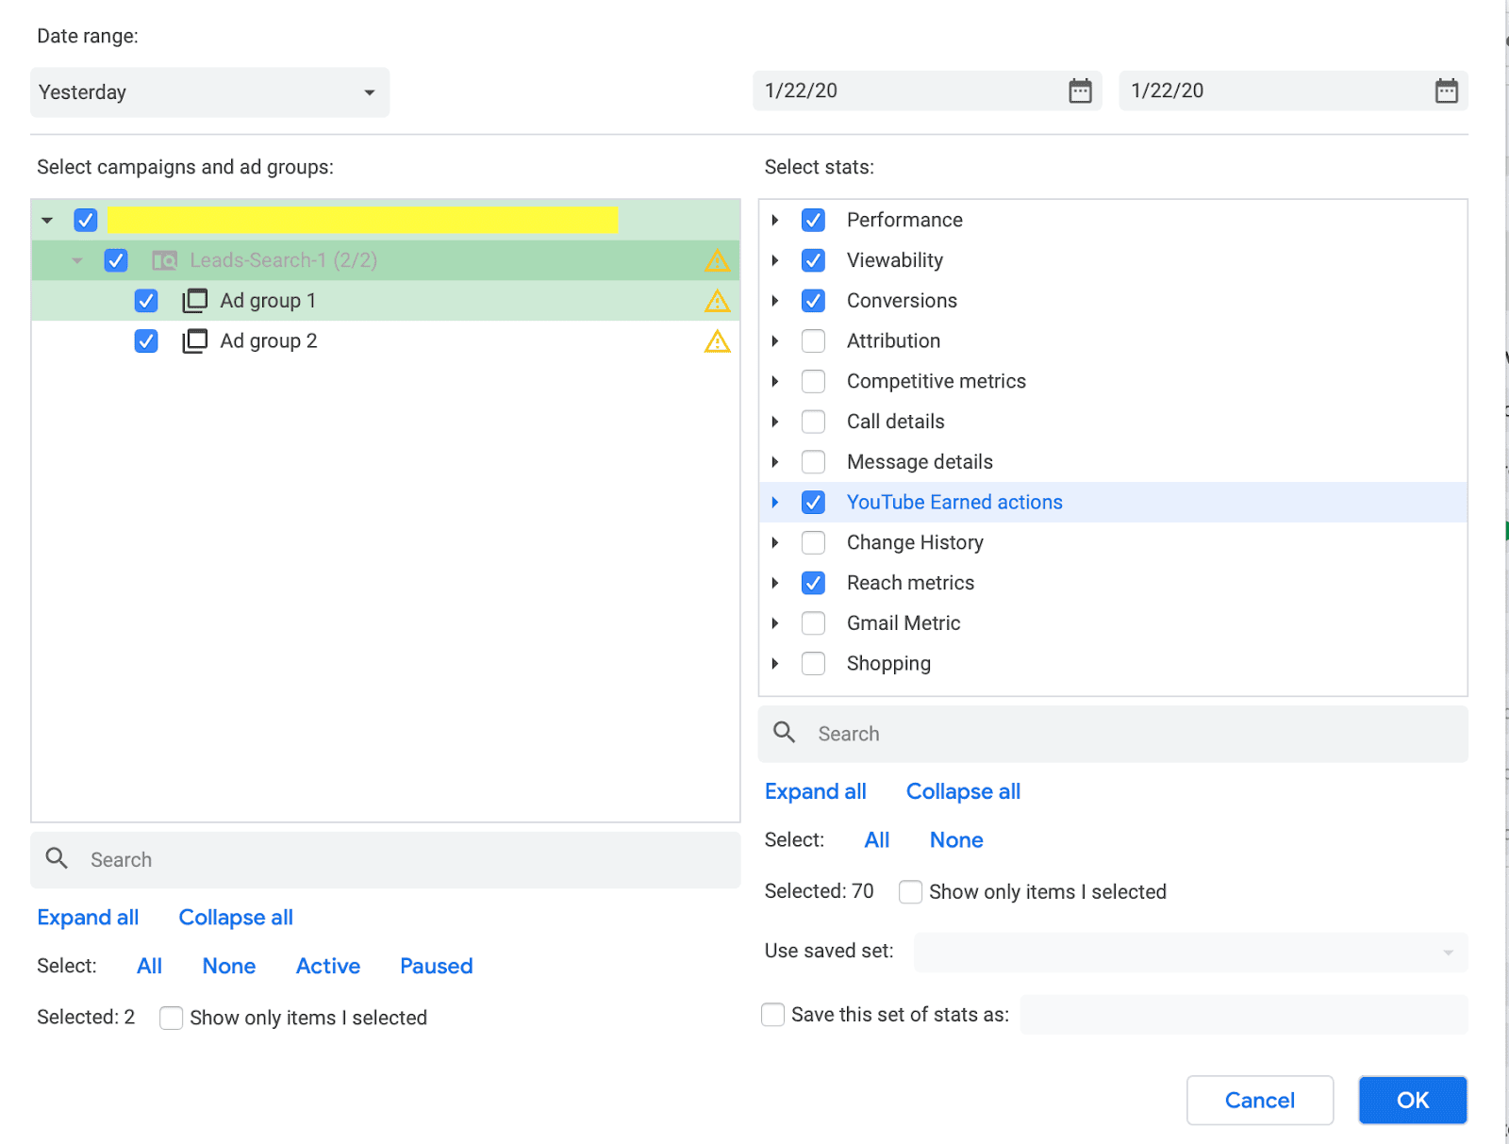Click the search magnifier in the campaigns panel
This screenshot has height=1144, width=1509.
click(x=57, y=859)
